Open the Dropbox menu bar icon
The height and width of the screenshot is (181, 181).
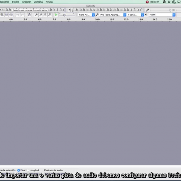click(169, 2)
